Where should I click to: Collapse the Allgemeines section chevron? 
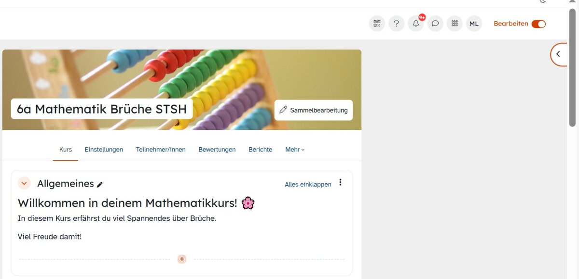[24, 183]
